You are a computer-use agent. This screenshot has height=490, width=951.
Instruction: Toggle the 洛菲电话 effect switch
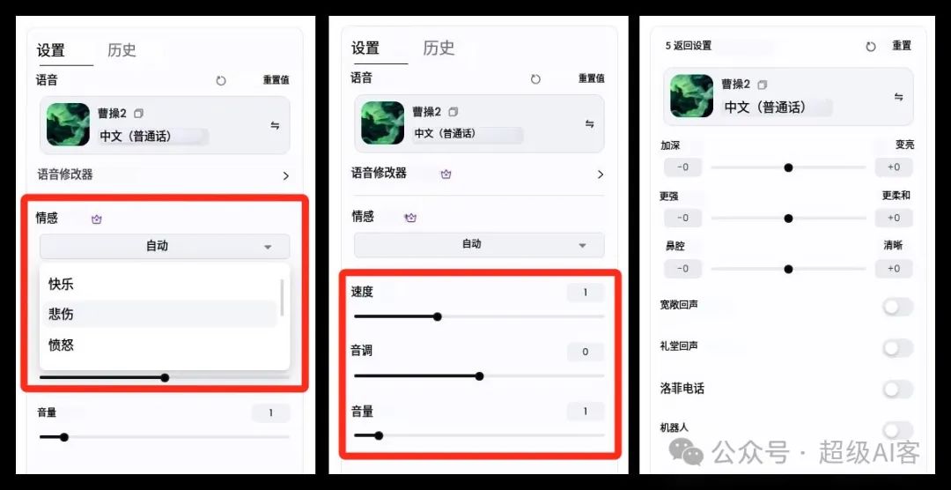point(897,390)
